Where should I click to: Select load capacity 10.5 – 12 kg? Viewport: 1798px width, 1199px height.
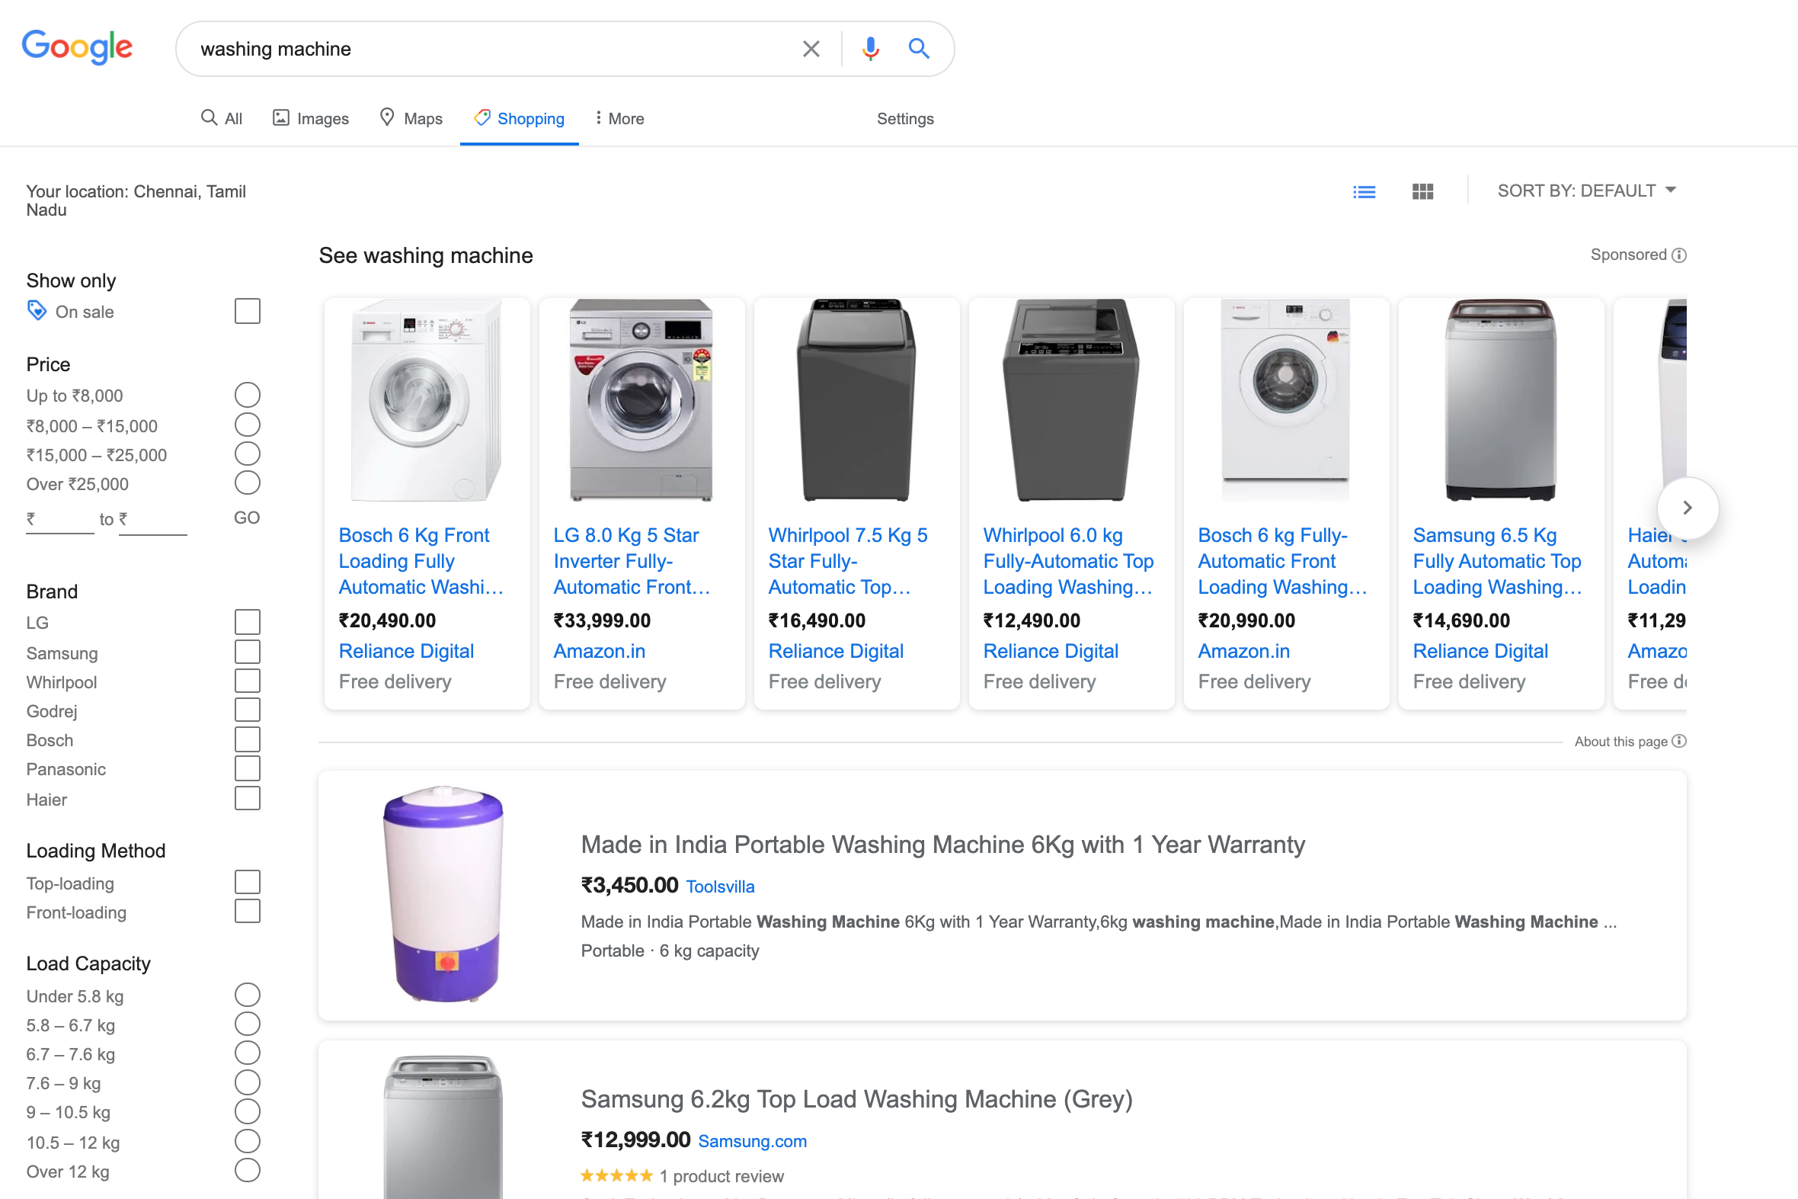[248, 1142]
